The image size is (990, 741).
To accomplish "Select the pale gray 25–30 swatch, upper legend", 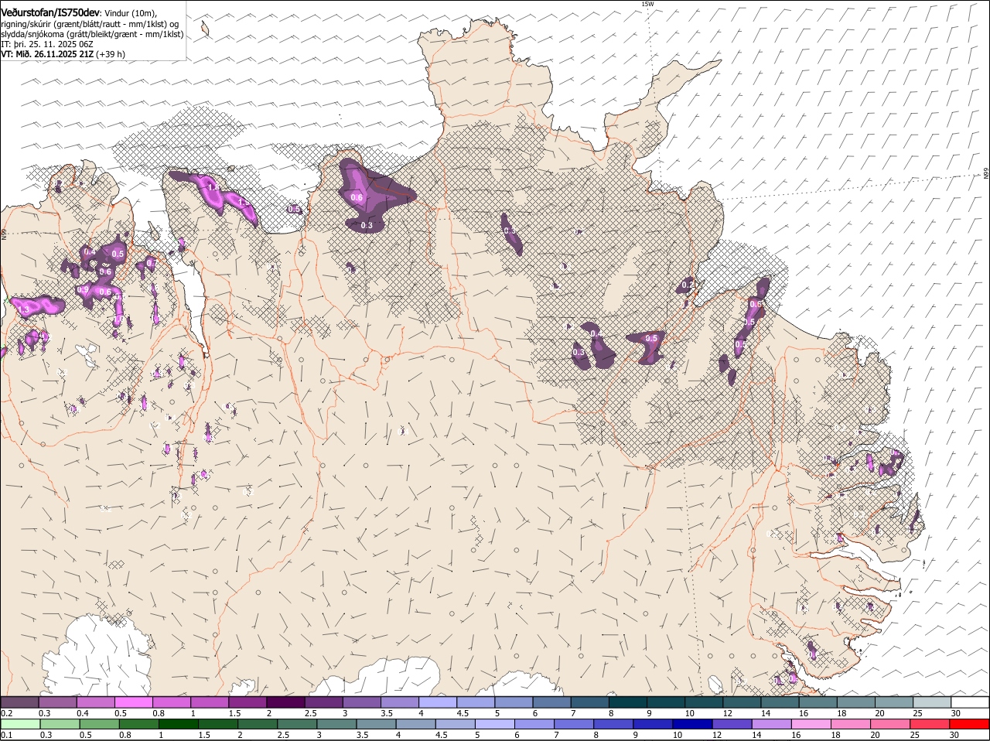I will [x=931, y=702].
